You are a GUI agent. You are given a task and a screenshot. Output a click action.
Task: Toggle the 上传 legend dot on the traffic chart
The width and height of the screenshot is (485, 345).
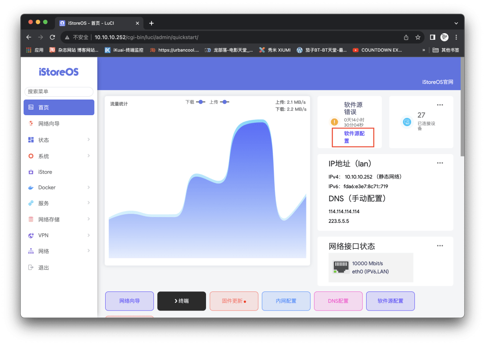click(224, 101)
